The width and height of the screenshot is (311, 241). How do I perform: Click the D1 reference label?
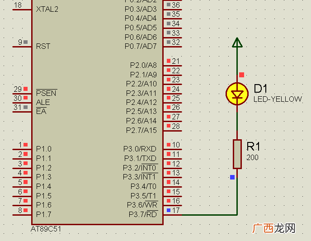point(260,89)
